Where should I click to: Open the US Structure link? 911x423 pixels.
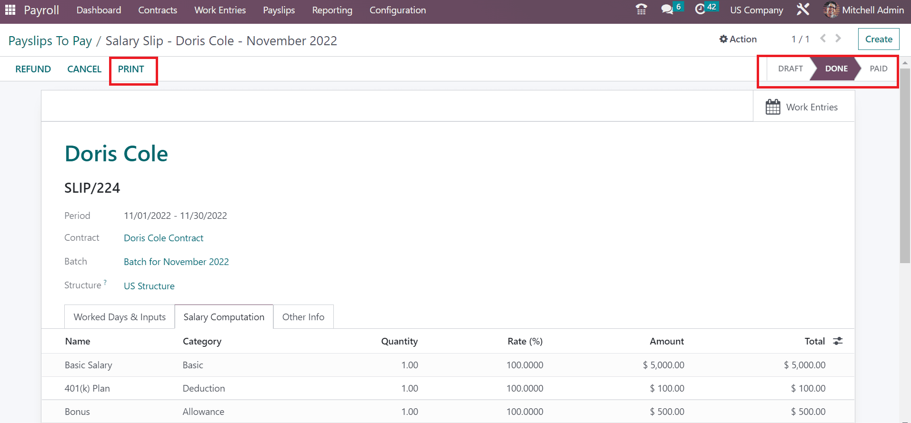pyautogui.click(x=149, y=286)
